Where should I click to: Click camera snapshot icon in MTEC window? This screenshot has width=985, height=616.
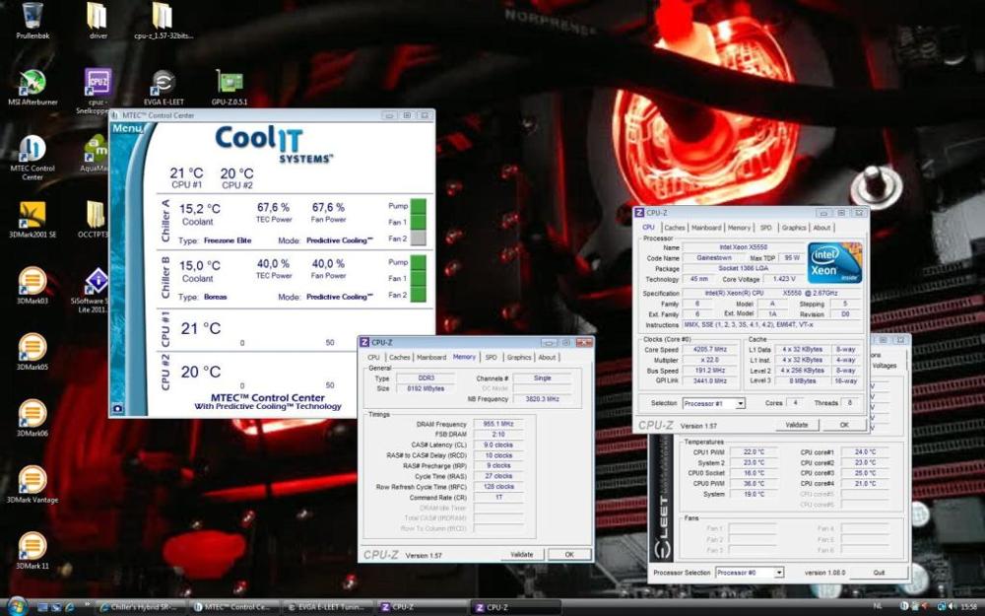pyautogui.click(x=117, y=408)
